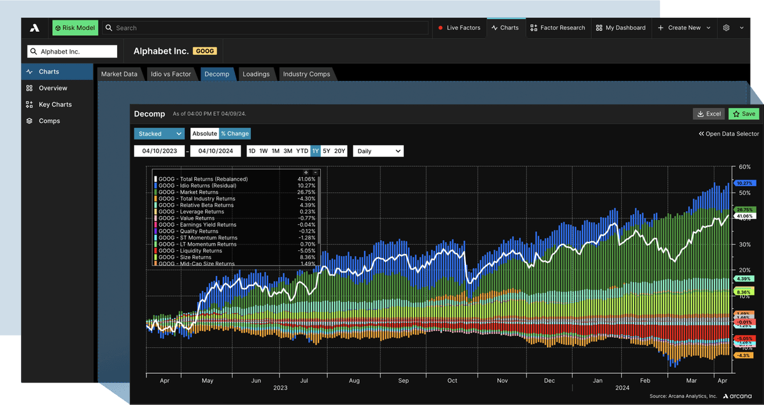The height and width of the screenshot is (405, 764).
Task: Expand the chevron next to settings gear
Action: click(742, 28)
